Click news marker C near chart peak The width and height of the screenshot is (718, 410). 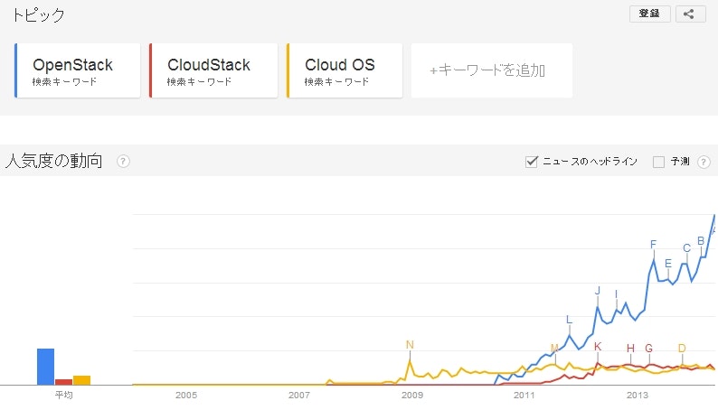[686, 248]
